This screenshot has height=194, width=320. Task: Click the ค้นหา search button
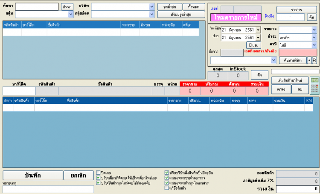click(67, 7)
